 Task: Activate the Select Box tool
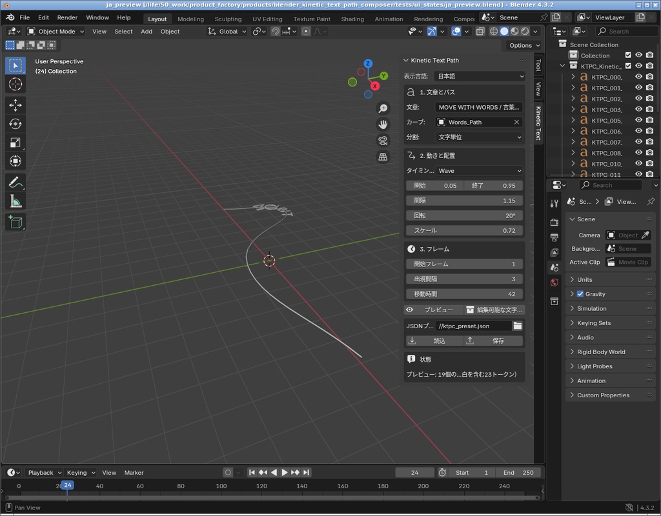pyautogui.click(x=15, y=66)
